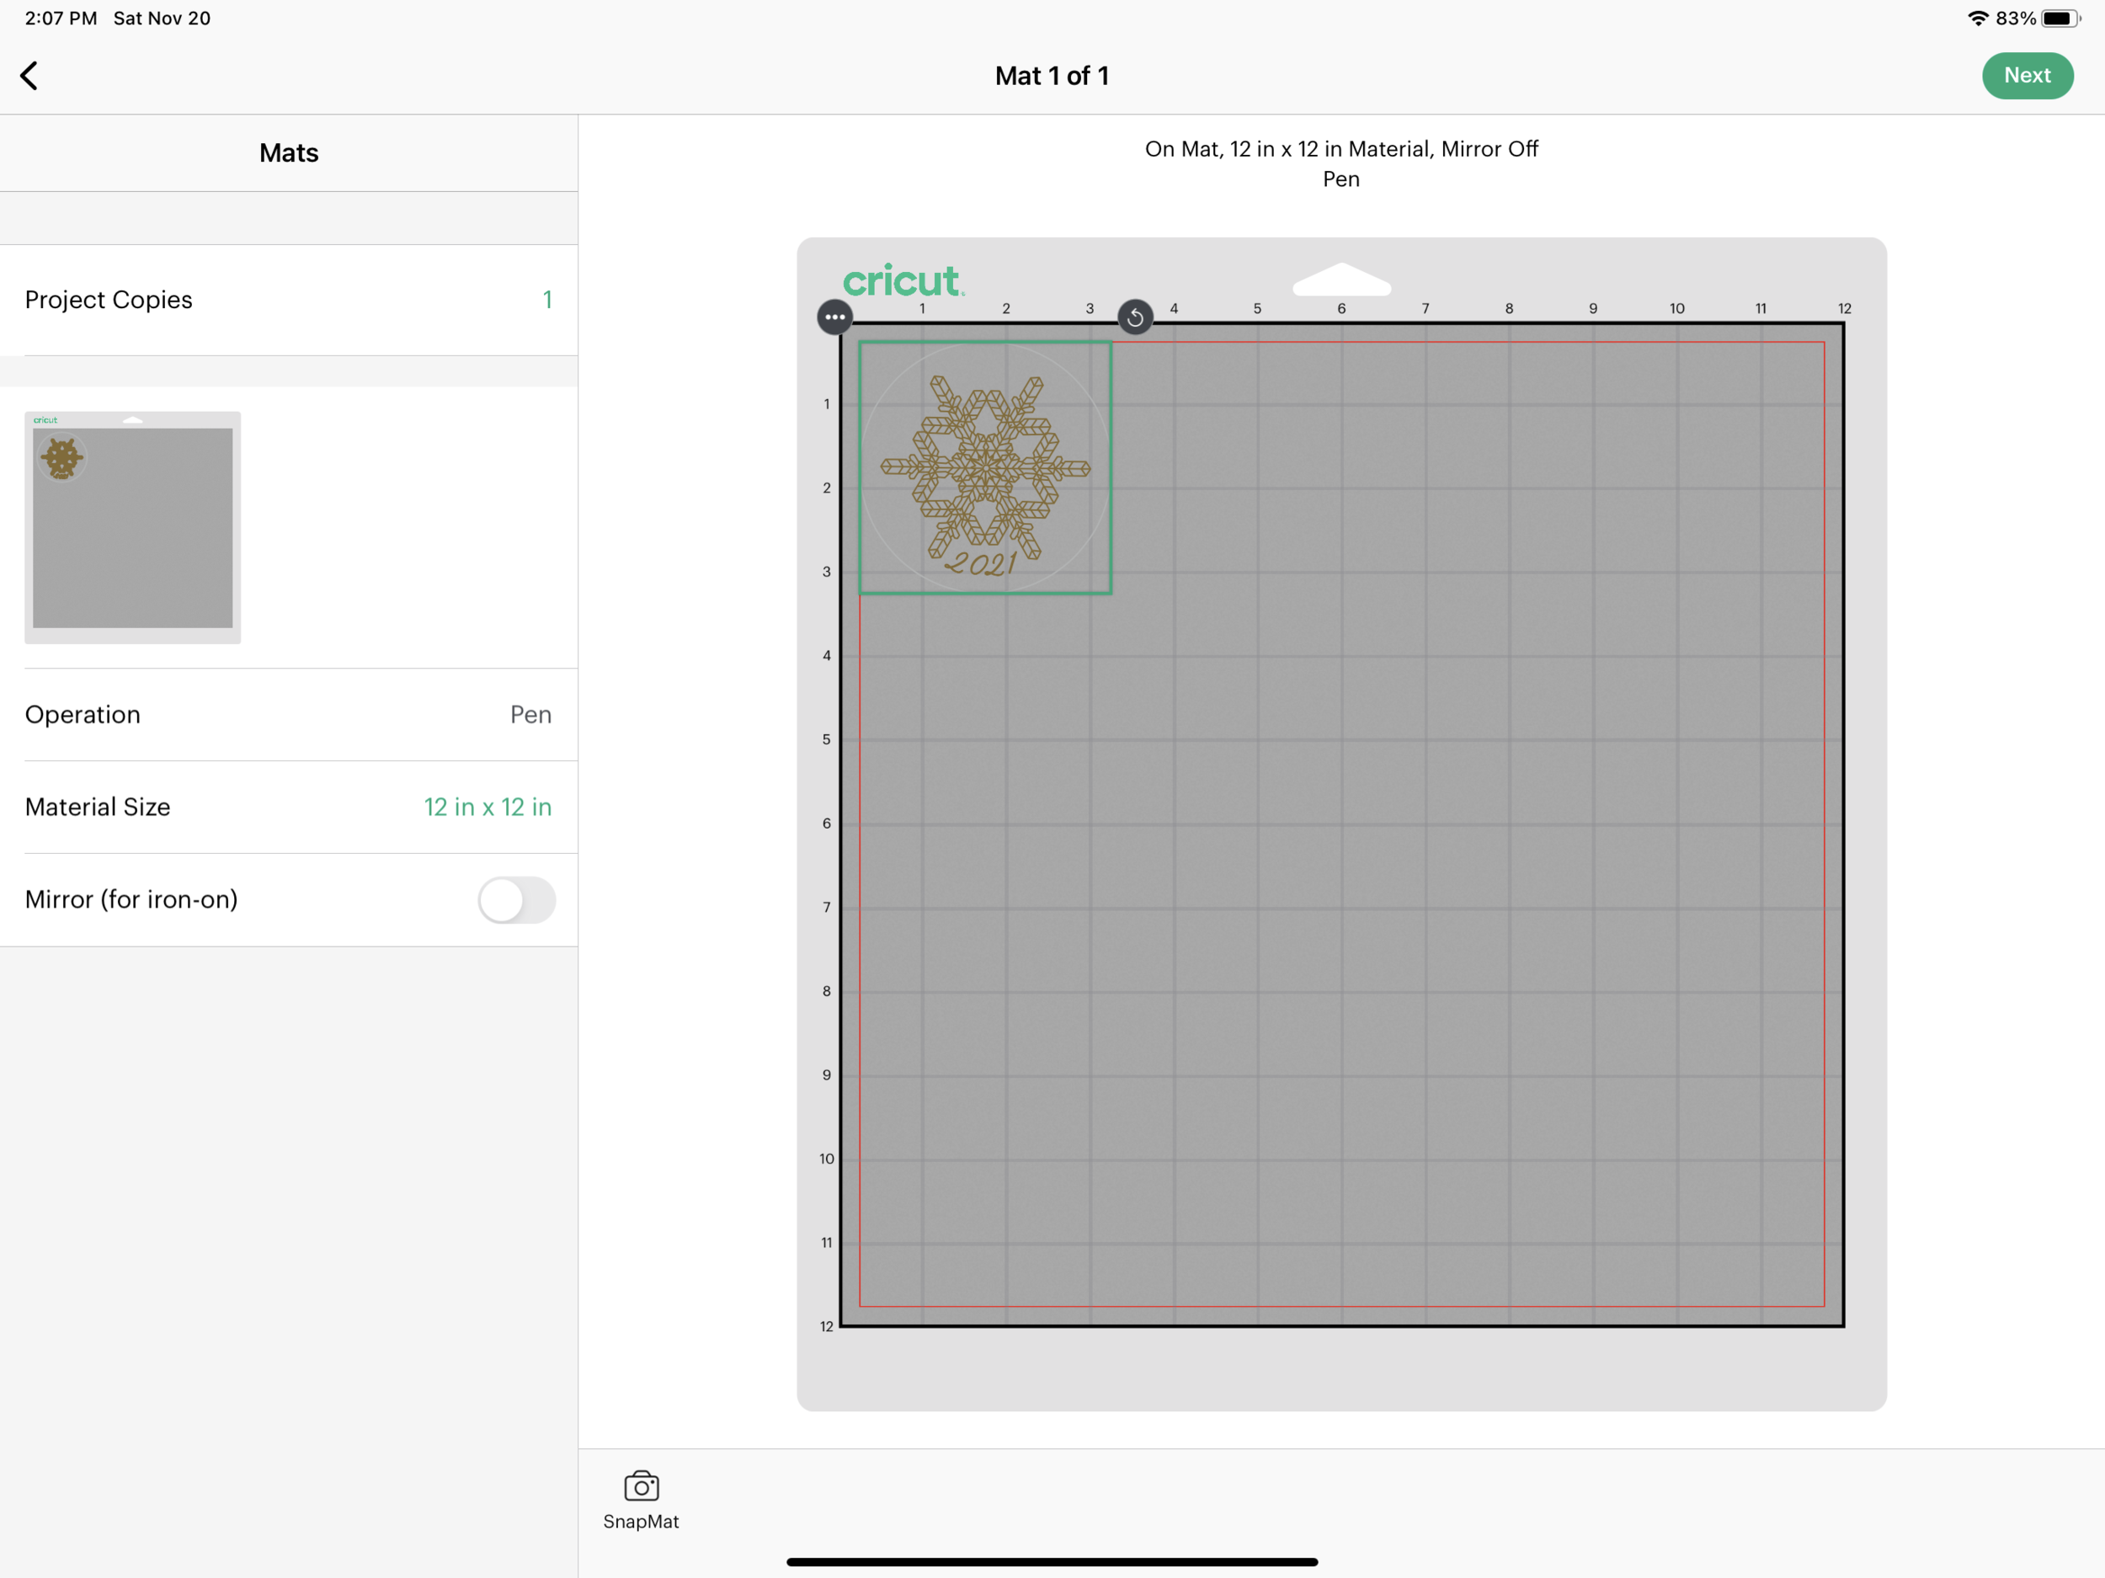Select the snowflake 2021 design on mat
The height and width of the screenshot is (1578, 2105).
(985, 468)
